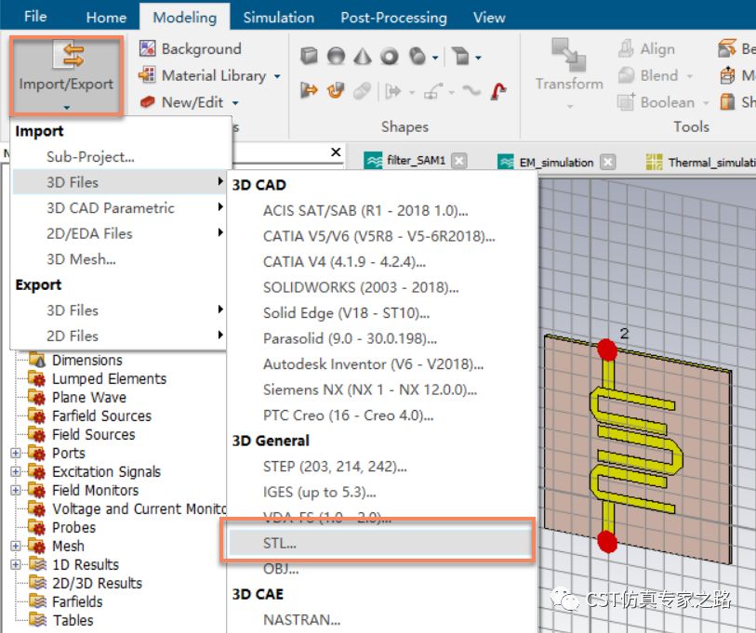Open Export 2D Files submenu
This screenshot has height=633, width=756.
click(119, 336)
